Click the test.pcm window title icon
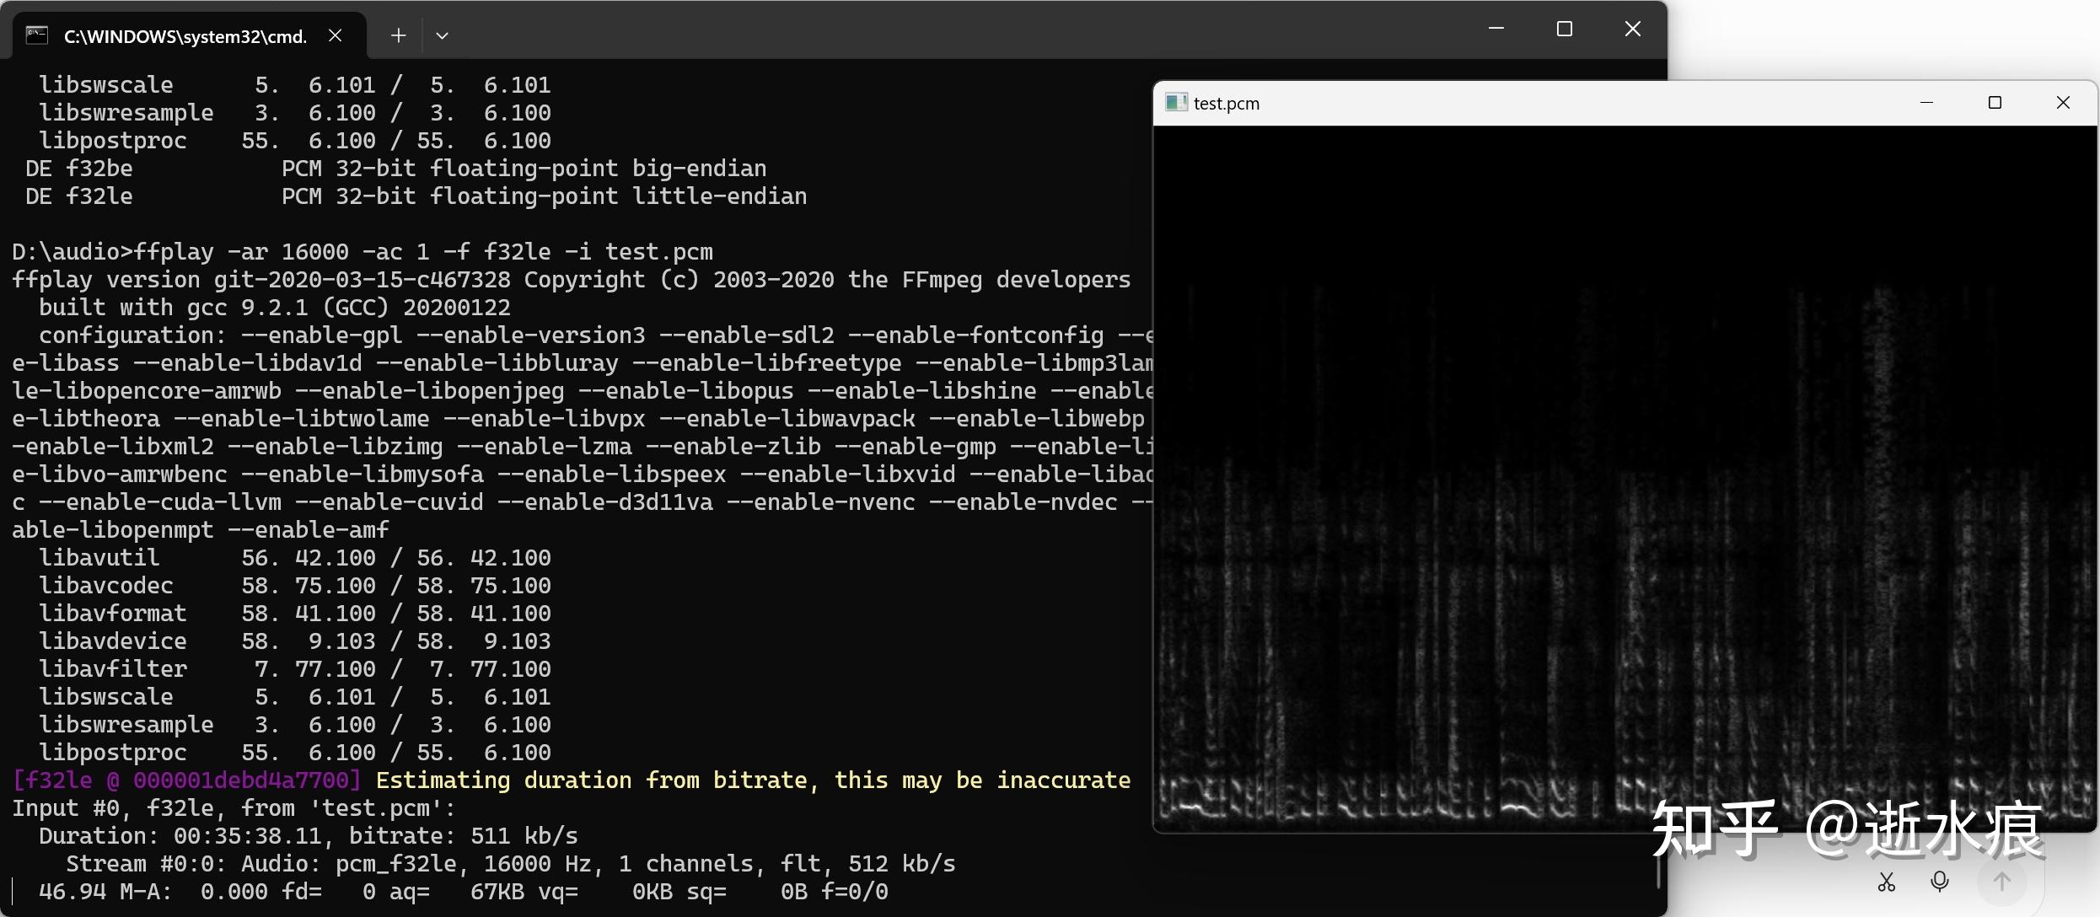Screen dimensions: 2100x917 click(1175, 103)
